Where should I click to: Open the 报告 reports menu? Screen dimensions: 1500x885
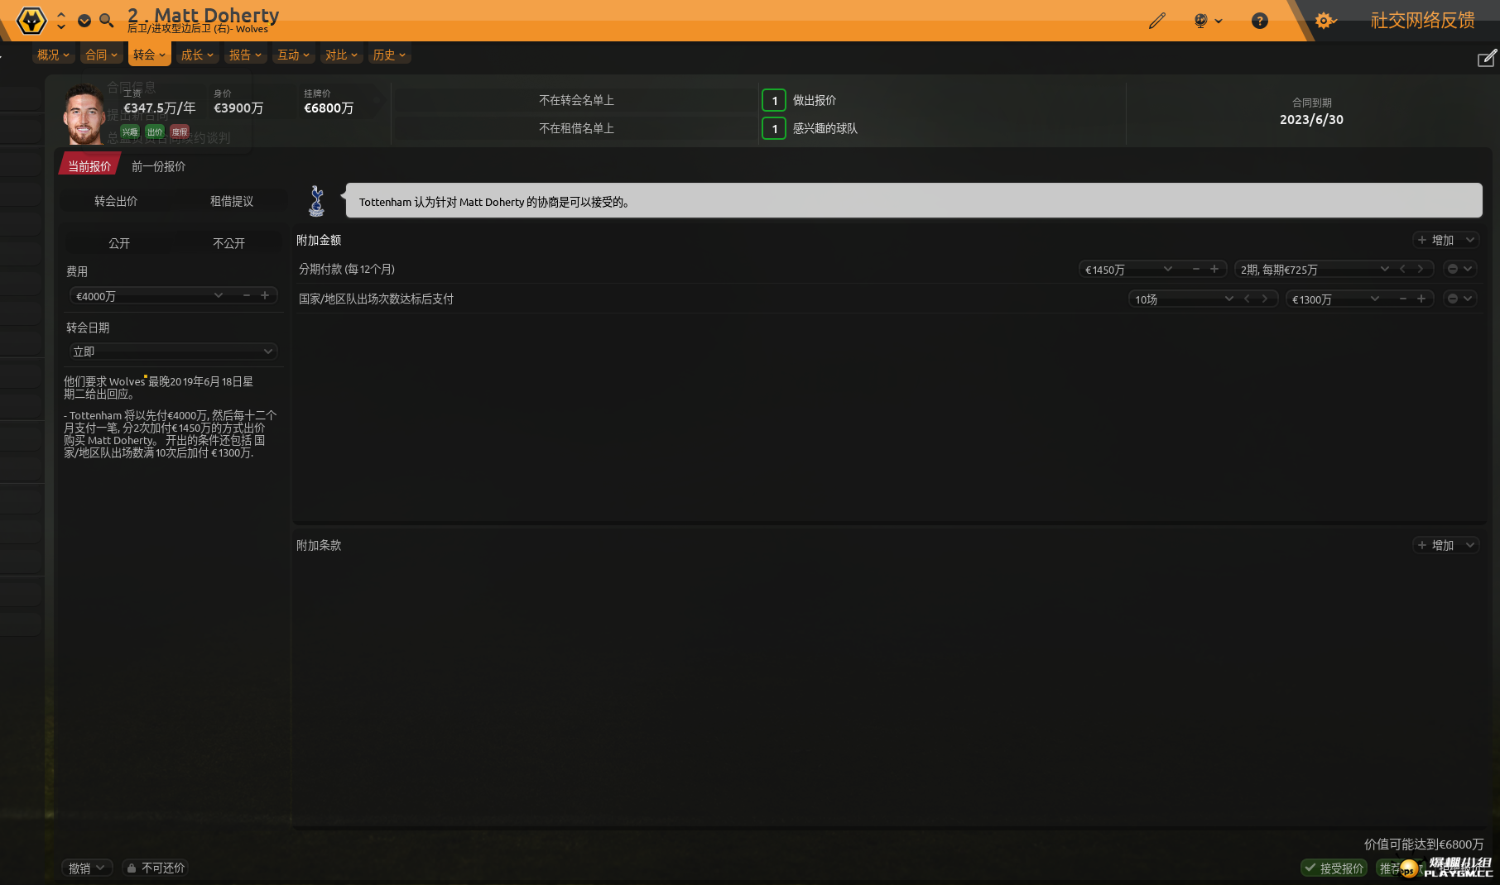point(245,55)
